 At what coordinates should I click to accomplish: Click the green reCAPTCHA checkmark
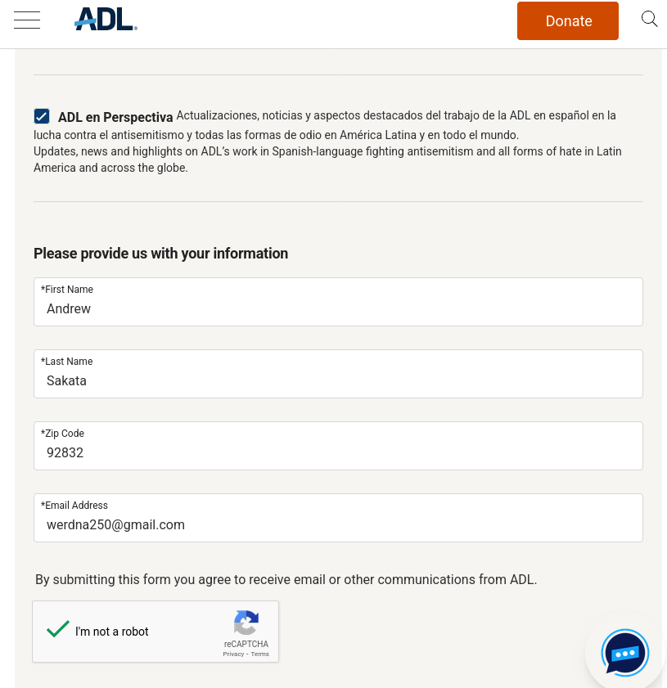tap(57, 629)
